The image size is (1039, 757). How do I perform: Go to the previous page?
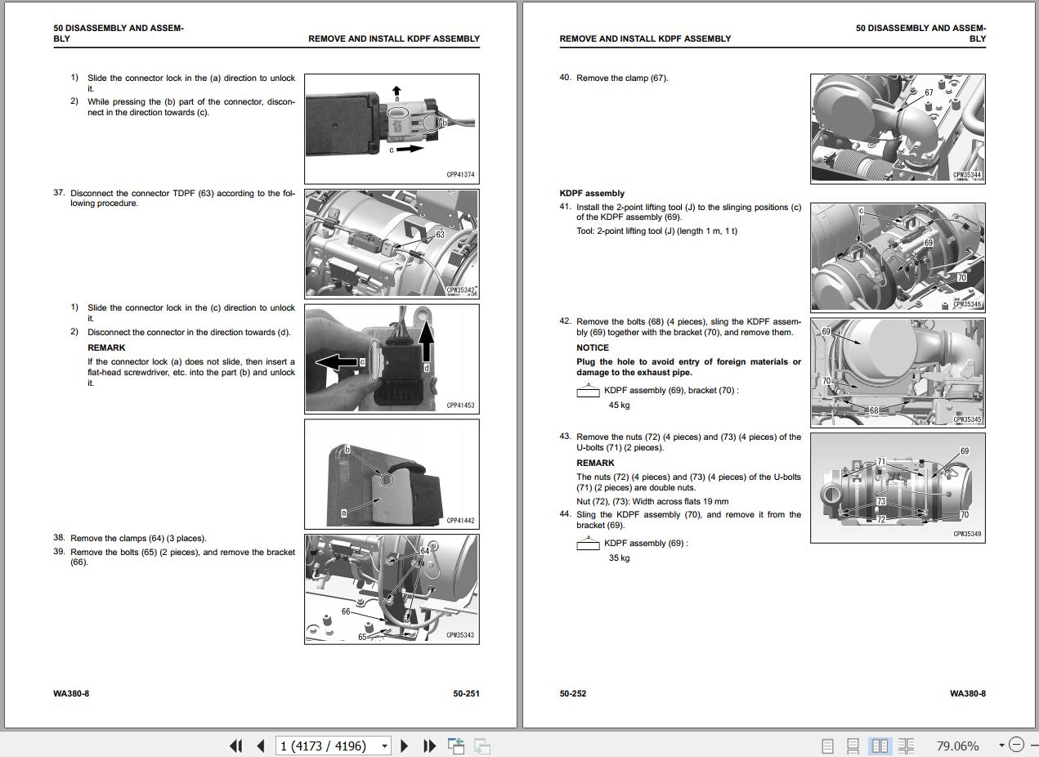tap(261, 746)
